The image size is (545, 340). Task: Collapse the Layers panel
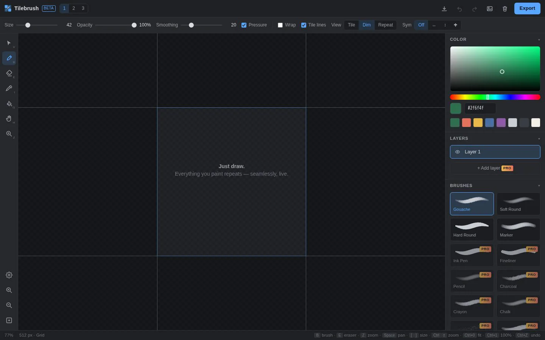(539, 139)
